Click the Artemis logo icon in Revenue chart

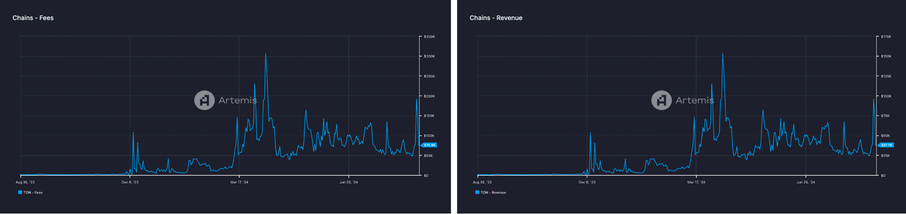point(661,100)
